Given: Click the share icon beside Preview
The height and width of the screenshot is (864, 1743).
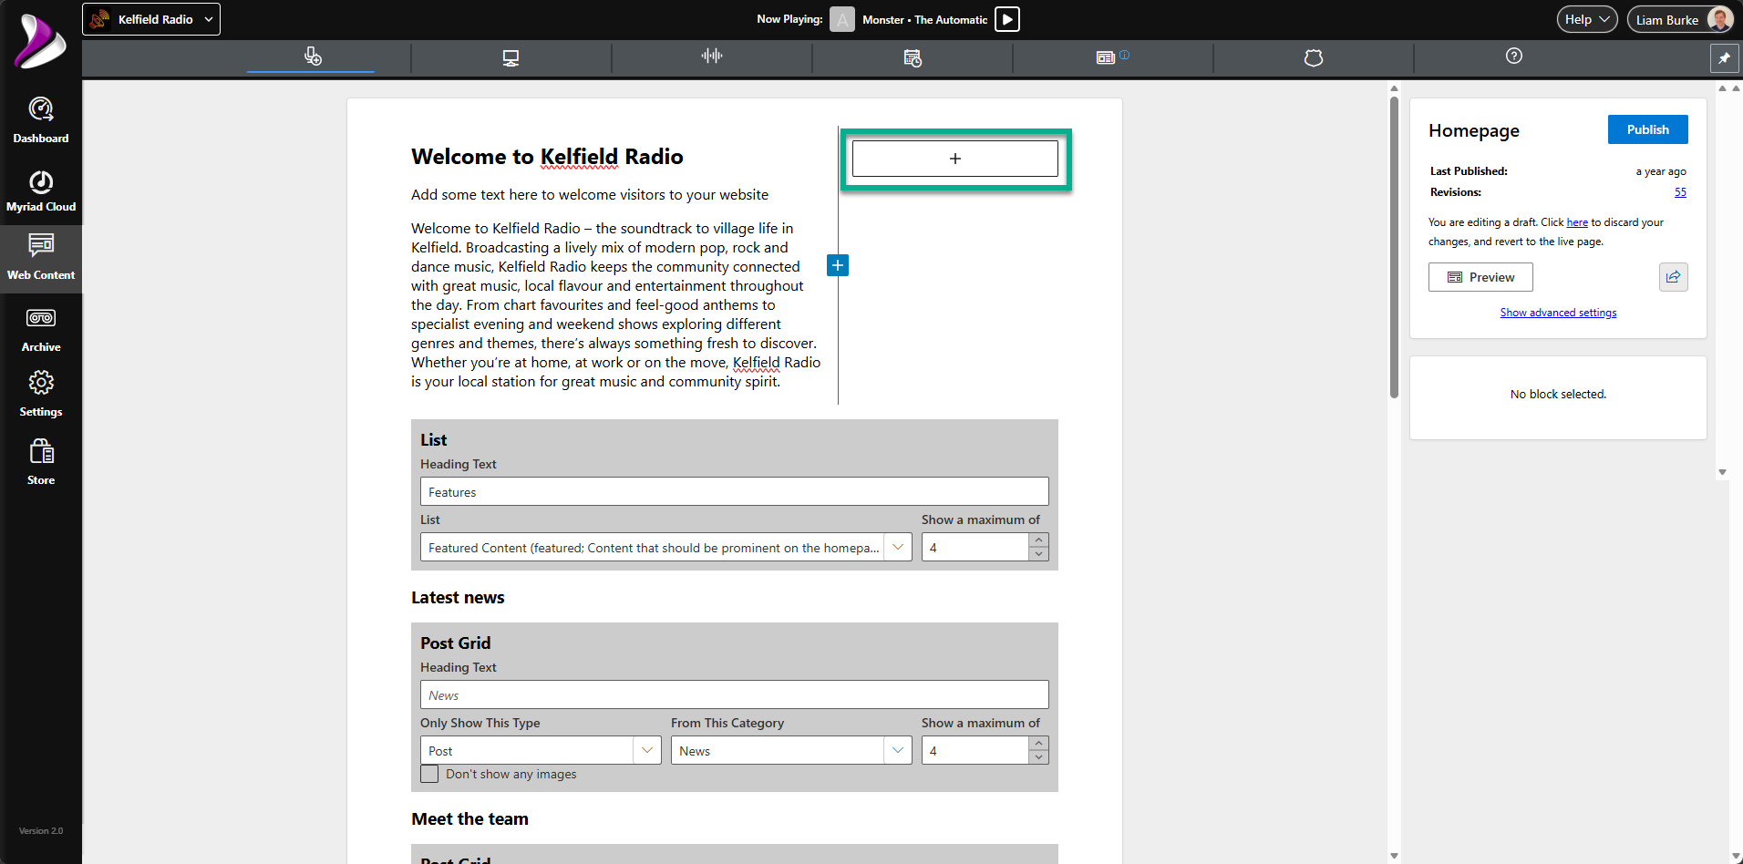Looking at the screenshot, I should [x=1674, y=277].
